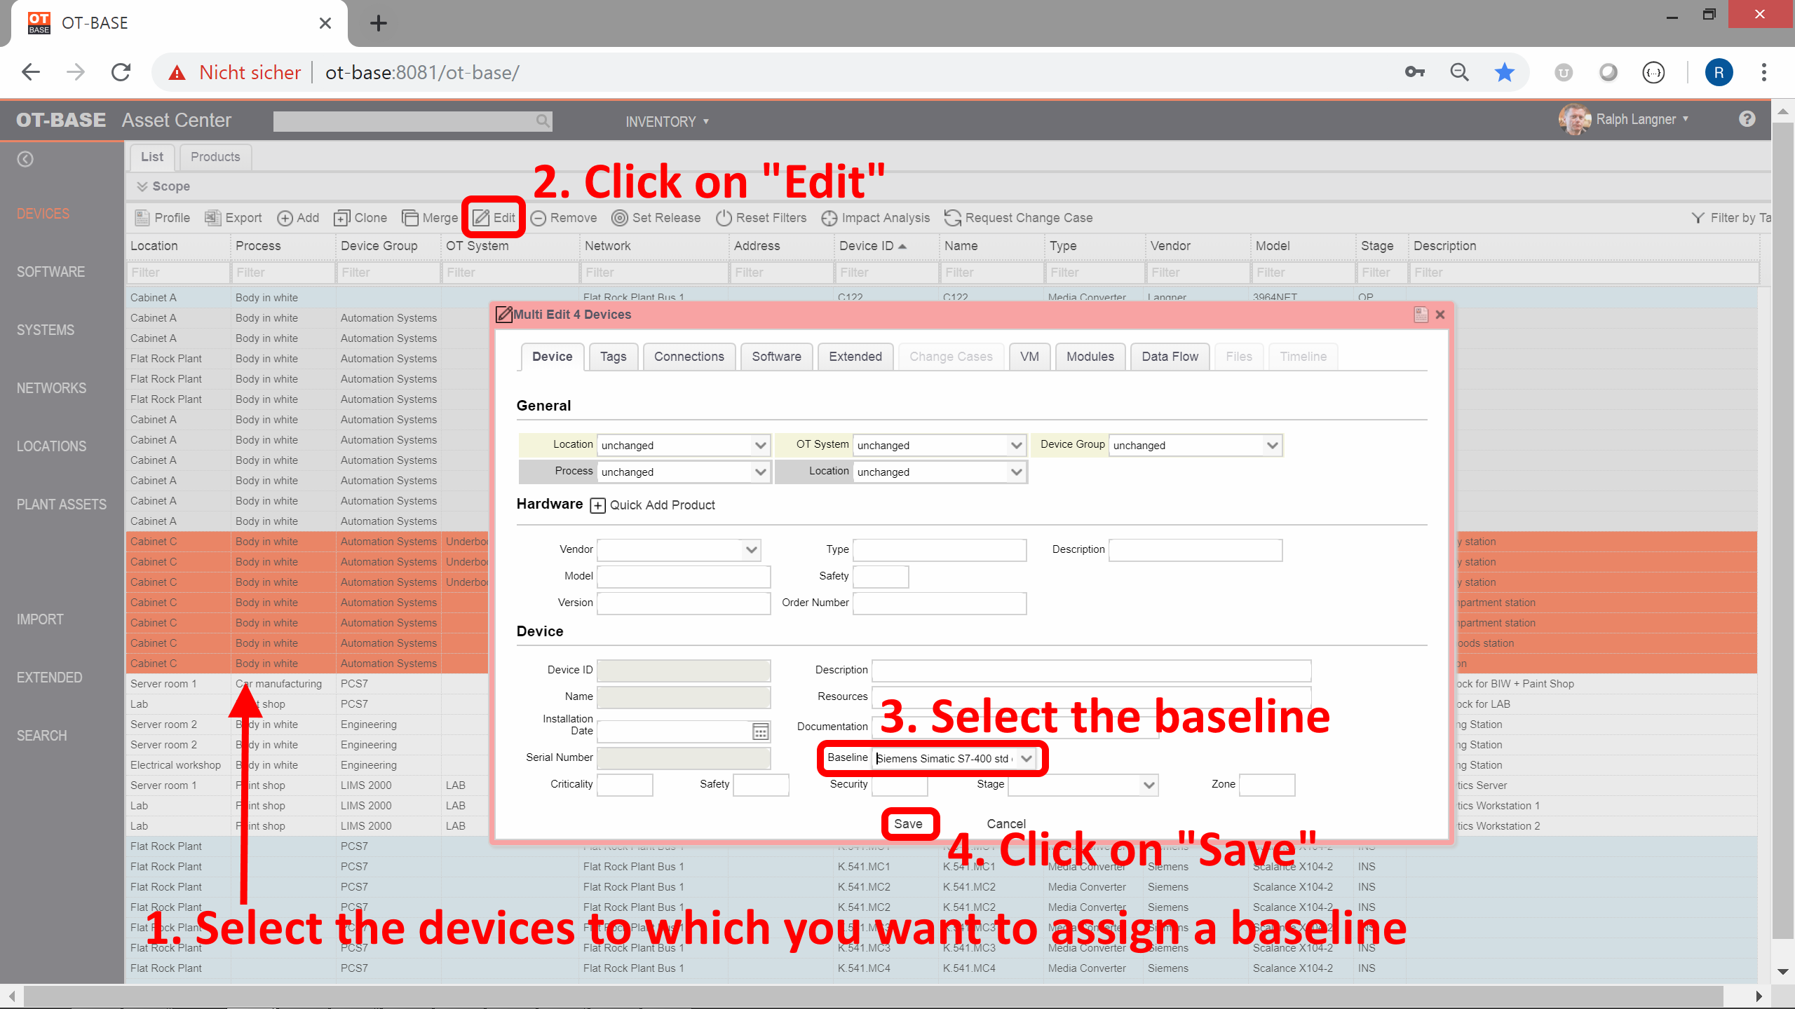
Task: Open the help question mark icon
Action: [x=1747, y=119]
